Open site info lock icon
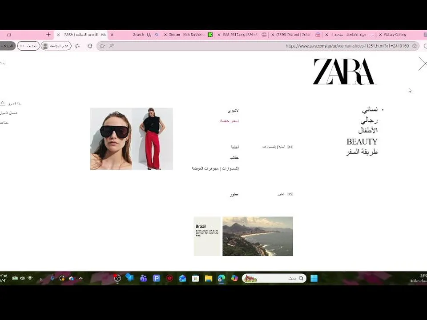427x320 pixels. [x=415, y=46]
